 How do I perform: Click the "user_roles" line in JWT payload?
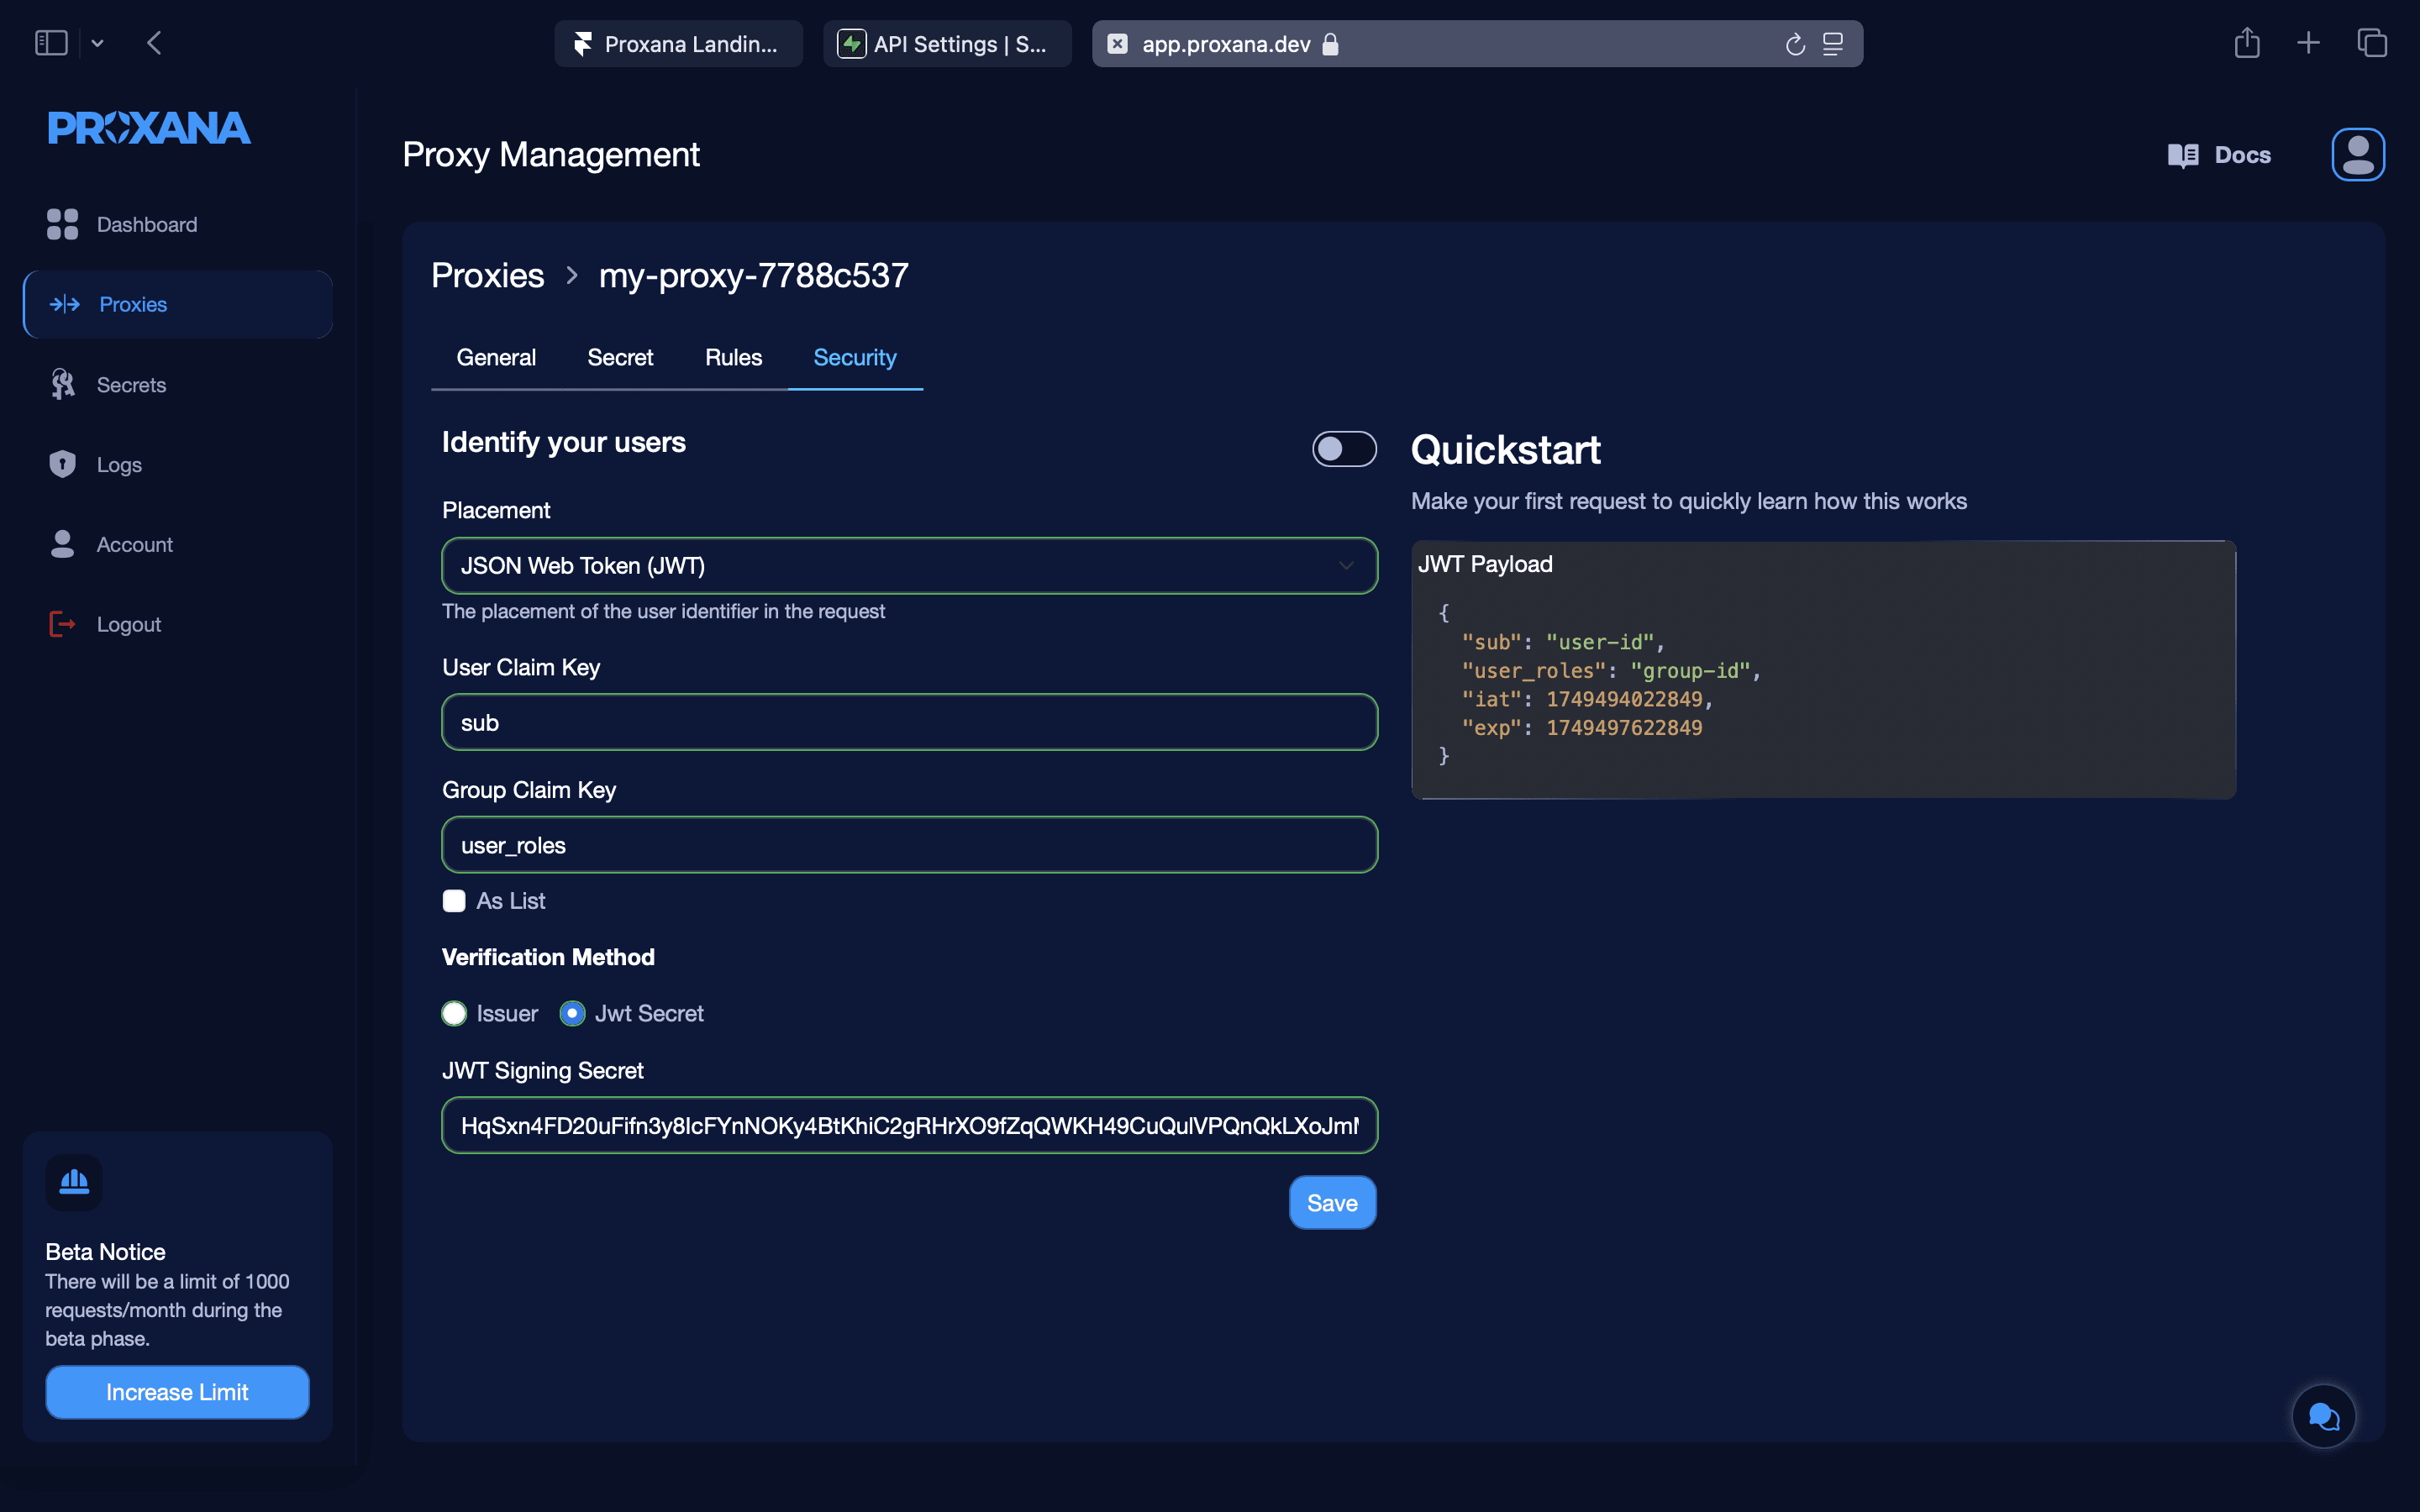[x=1611, y=671]
